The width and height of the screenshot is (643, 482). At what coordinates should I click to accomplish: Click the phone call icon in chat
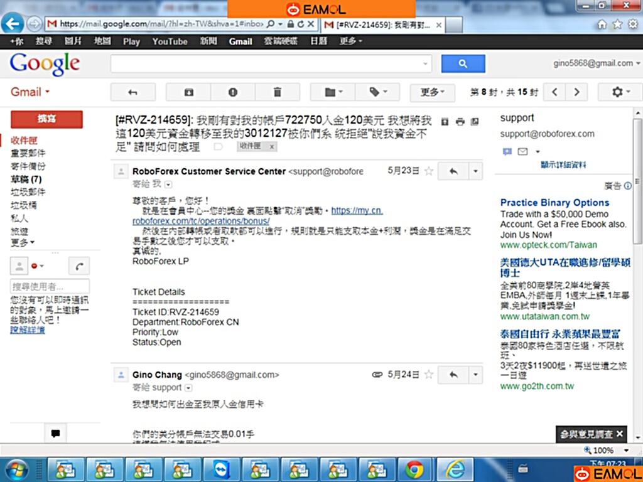point(79,266)
